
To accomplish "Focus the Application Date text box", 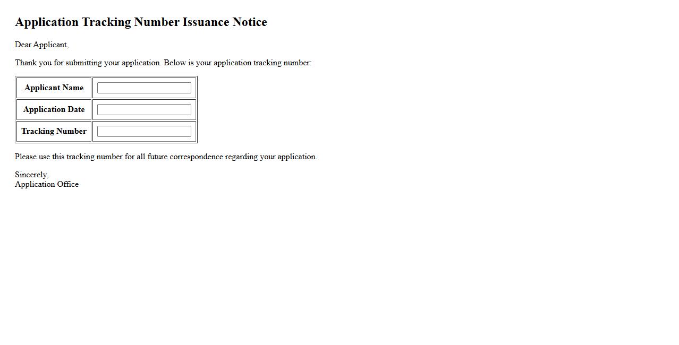I will [x=144, y=110].
